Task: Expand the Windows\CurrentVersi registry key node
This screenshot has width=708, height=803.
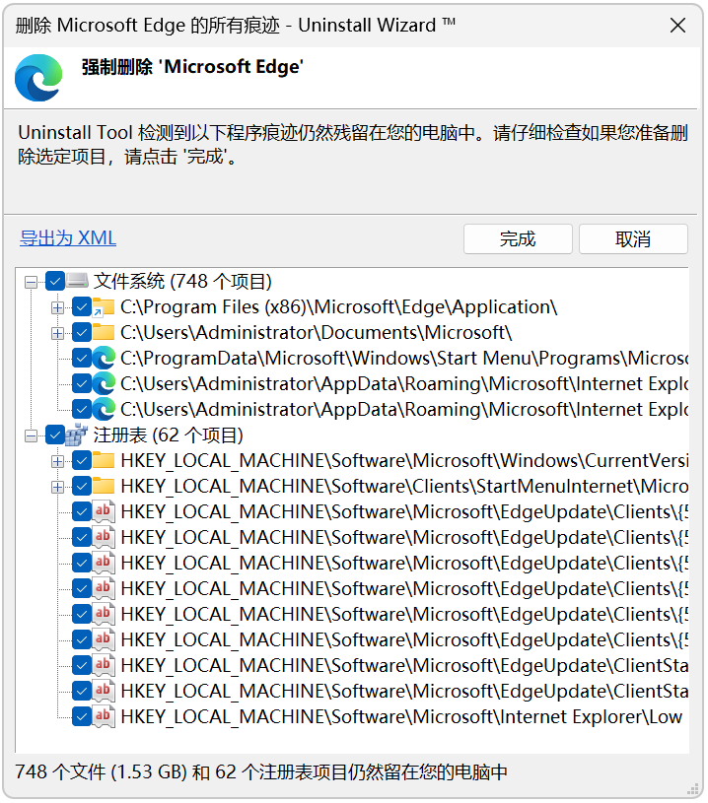Action: (57, 461)
